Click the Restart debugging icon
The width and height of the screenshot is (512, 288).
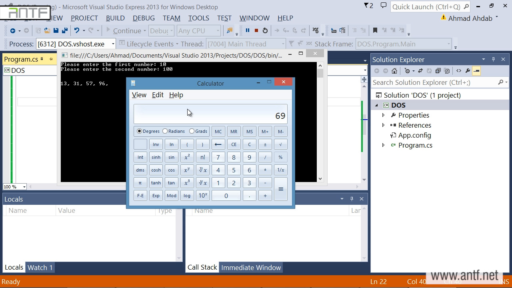click(x=265, y=30)
